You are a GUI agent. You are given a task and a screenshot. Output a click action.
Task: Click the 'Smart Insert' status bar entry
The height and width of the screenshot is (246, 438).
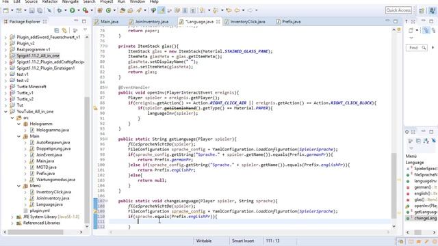click(x=243, y=241)
